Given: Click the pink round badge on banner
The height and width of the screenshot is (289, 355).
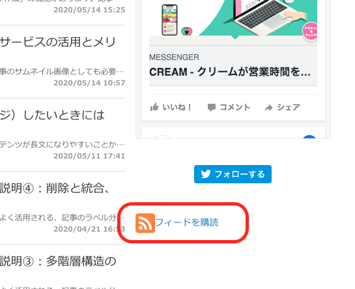Looking at the screenshot, I should coord(309,31).
